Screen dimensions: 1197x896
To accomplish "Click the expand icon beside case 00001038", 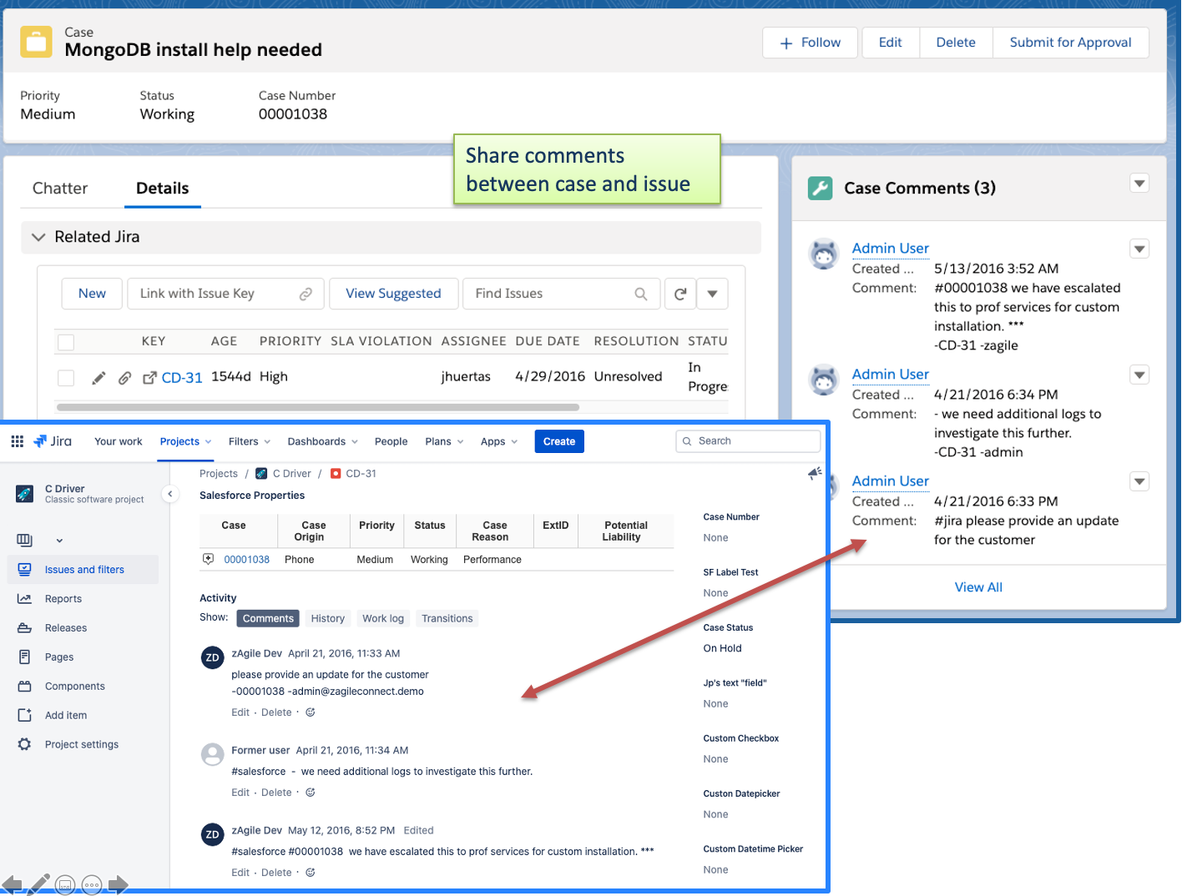I will pos(208,559).
